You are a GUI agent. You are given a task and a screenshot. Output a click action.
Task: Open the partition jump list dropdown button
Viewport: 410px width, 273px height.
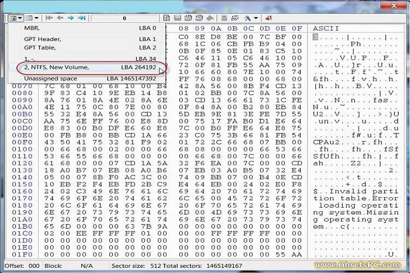15,18
